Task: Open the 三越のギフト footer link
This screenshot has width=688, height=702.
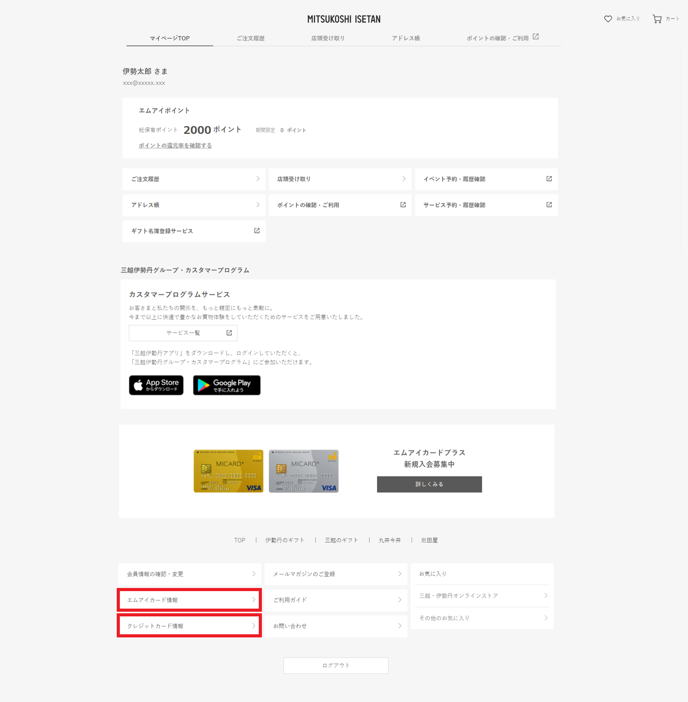Action: coord(341,540)
